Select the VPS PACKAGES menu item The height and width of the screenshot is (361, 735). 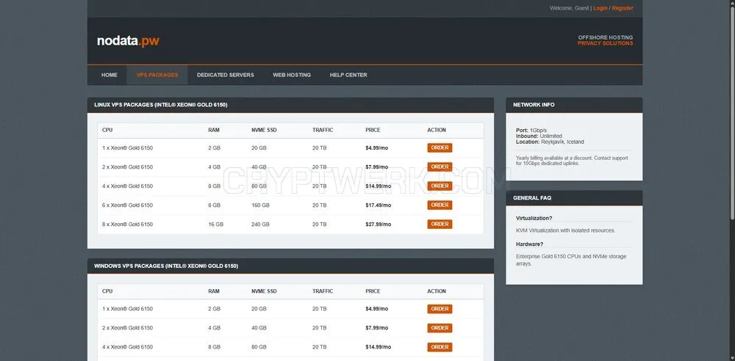pyautogui.click(x=157, y=75)
